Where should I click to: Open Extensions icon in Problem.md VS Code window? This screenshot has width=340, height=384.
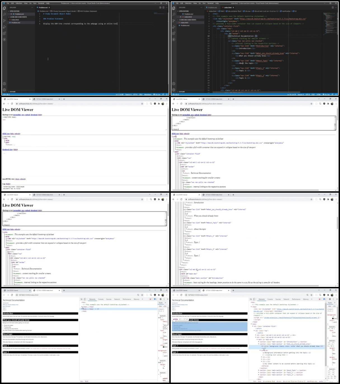click(x=4, y=33)
